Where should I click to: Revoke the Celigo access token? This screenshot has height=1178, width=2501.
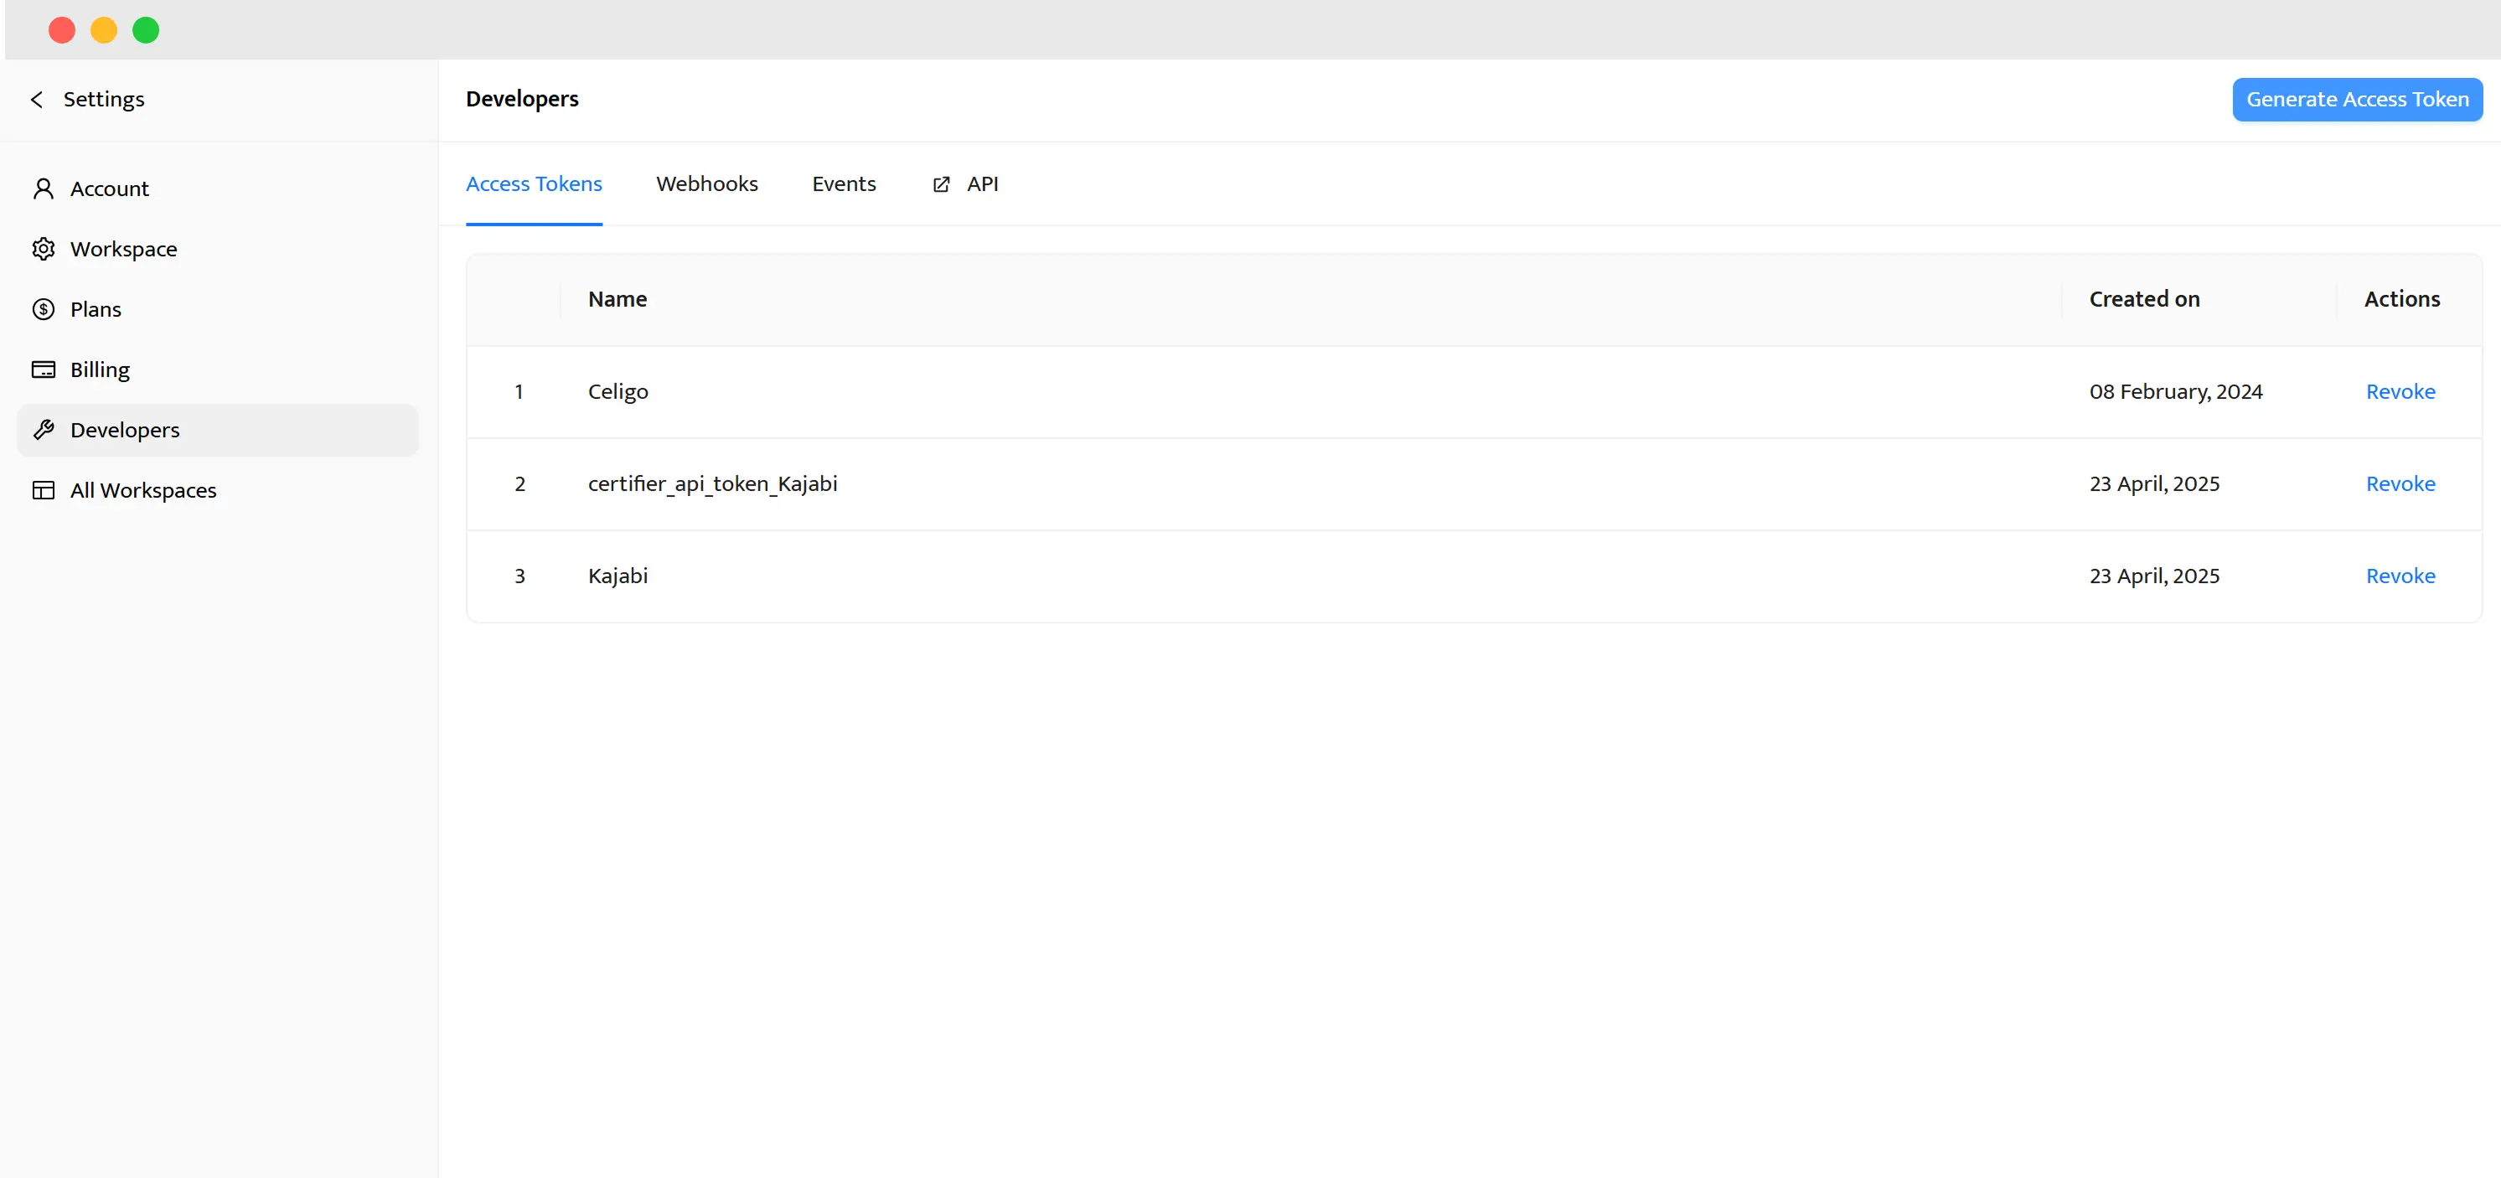(2400, 391)
